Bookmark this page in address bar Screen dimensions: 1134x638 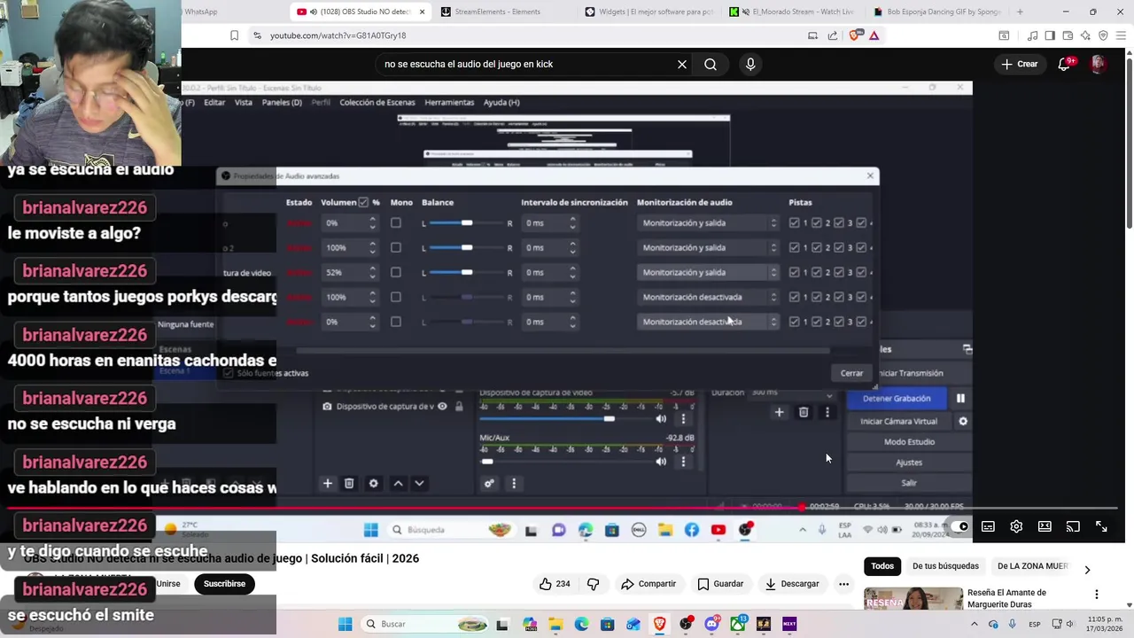point(234,35)
